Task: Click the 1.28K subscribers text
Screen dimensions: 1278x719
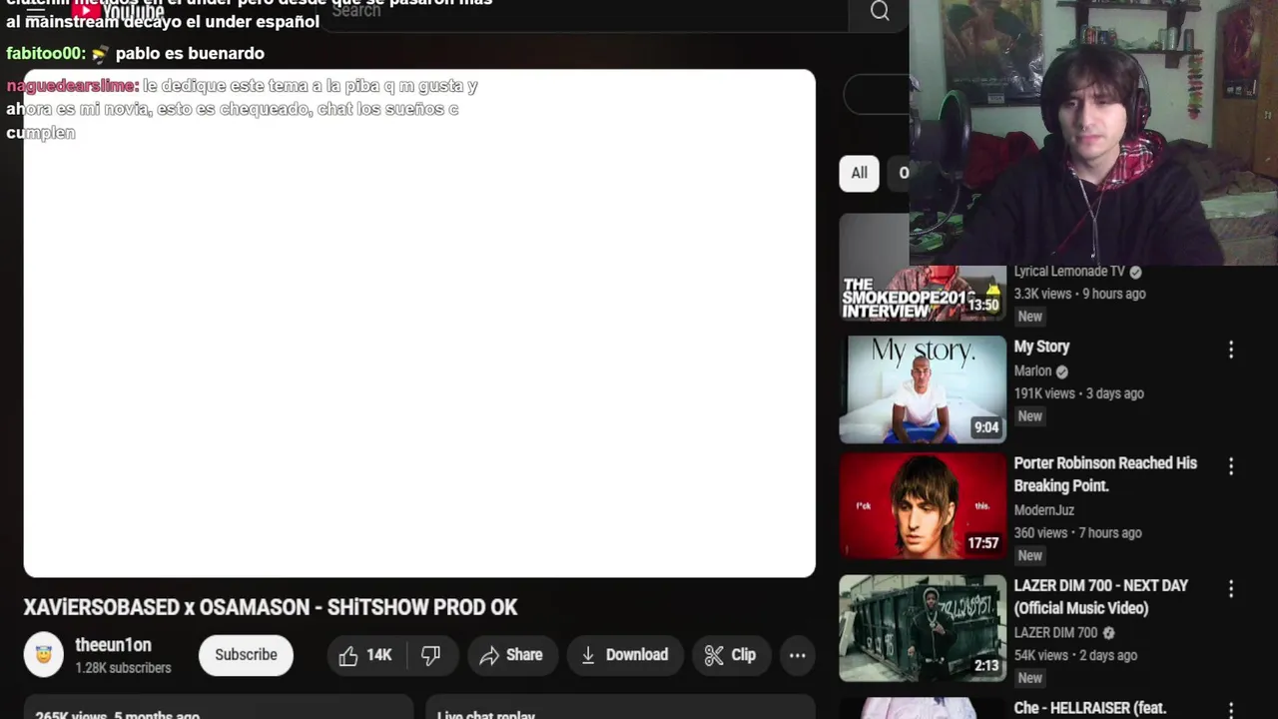Action: tap(123, 668)
